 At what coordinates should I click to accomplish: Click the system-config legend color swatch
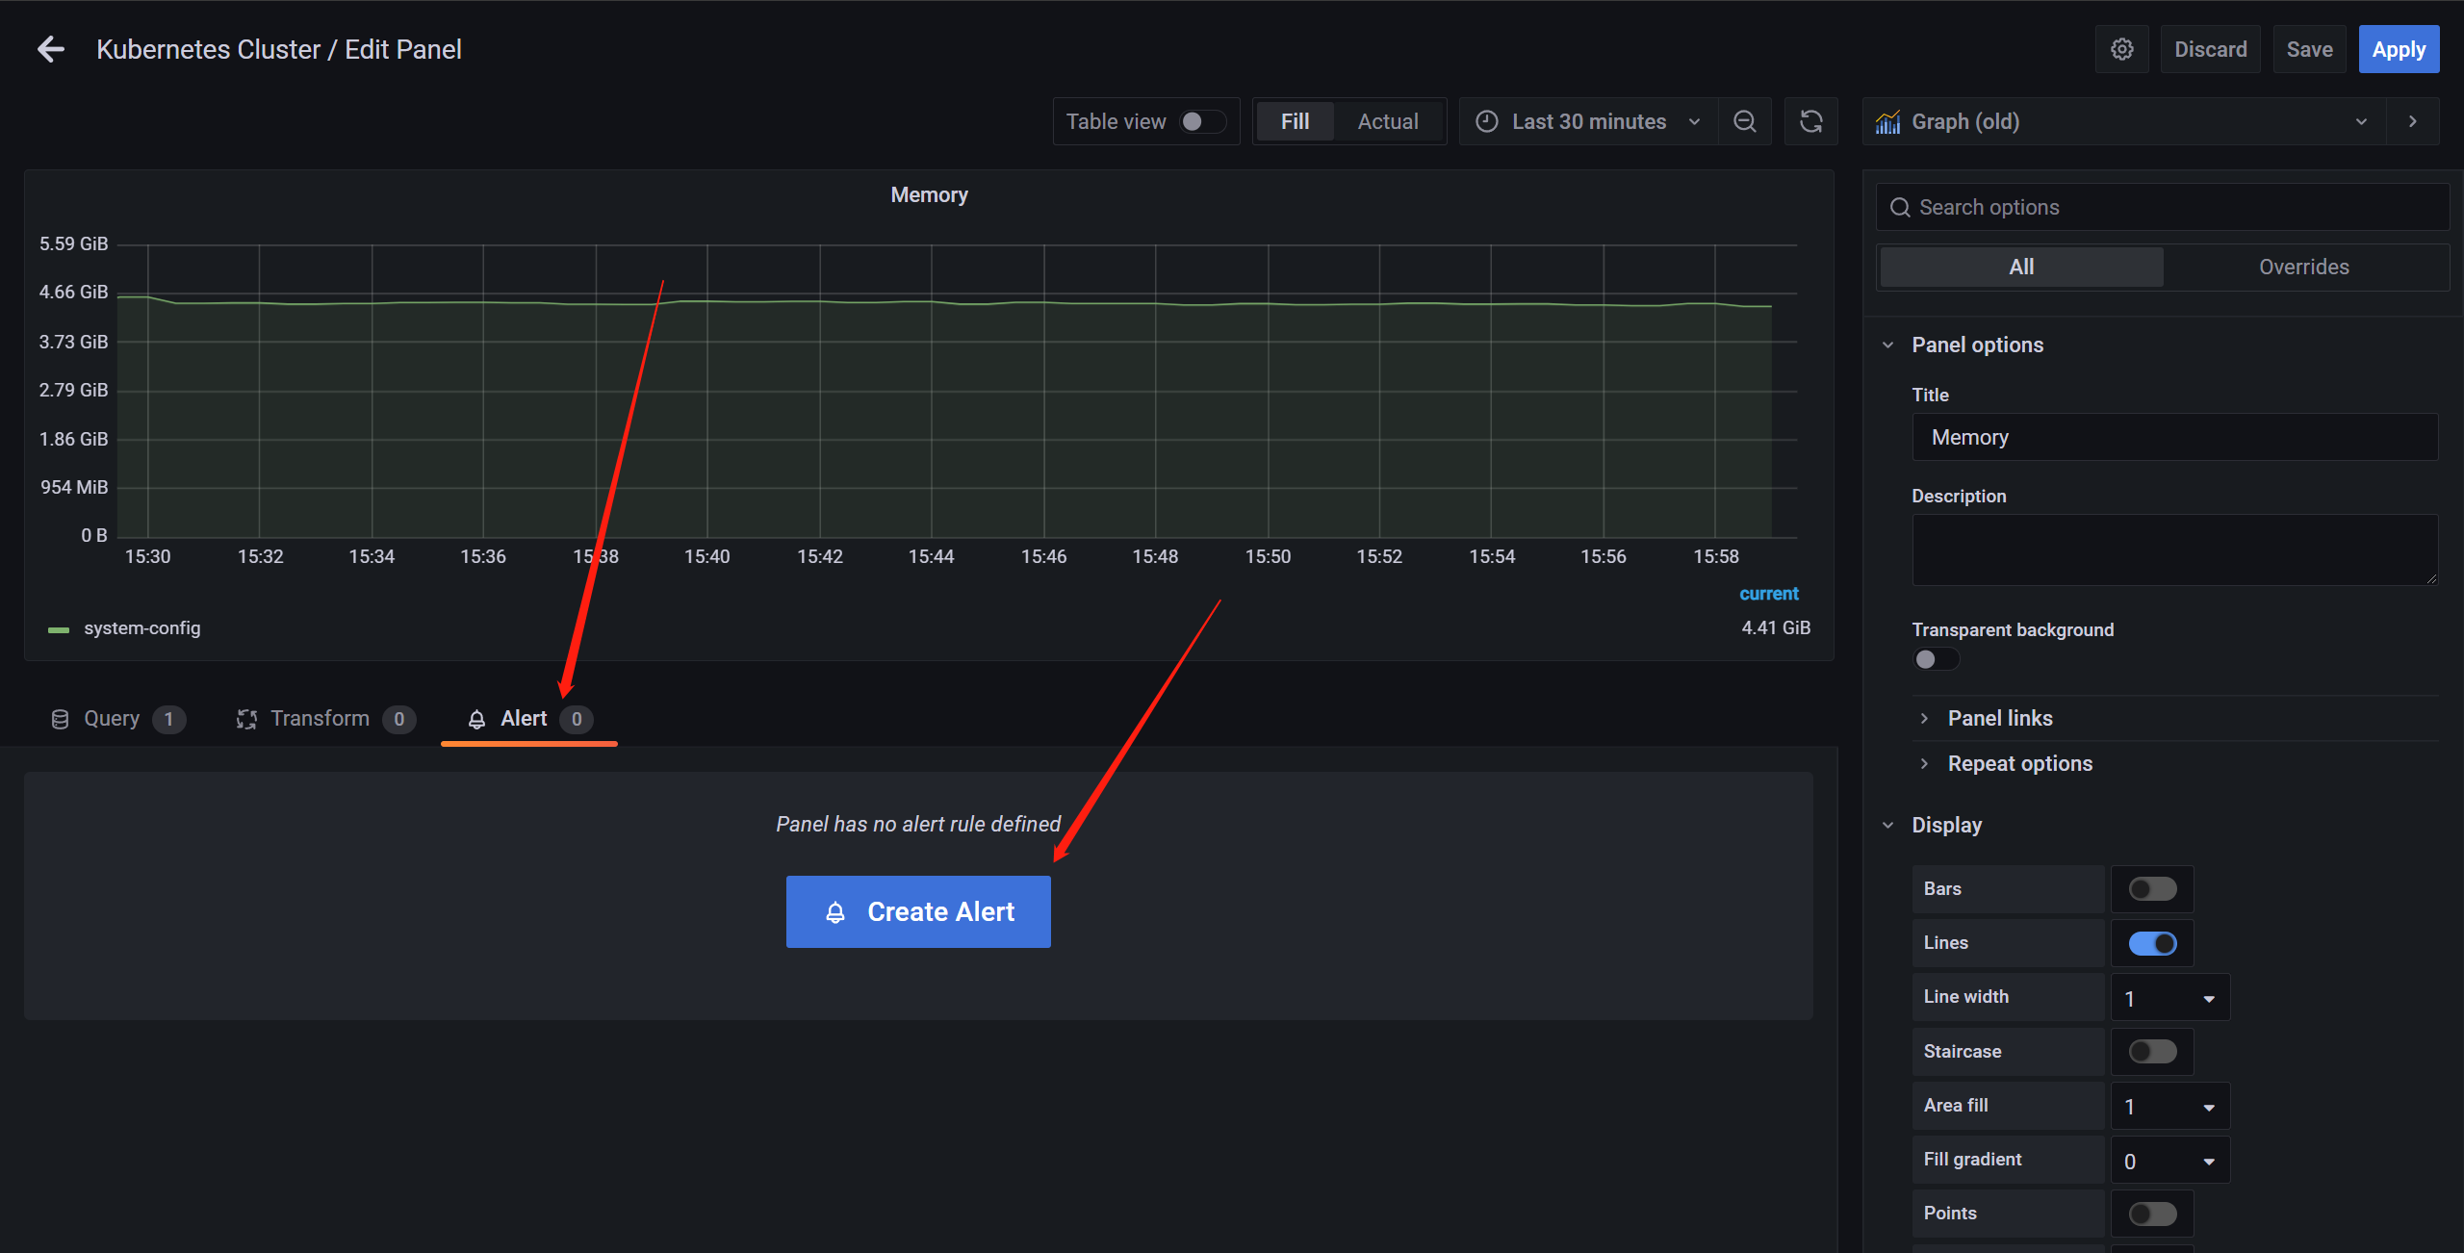(x=59, y=629)
